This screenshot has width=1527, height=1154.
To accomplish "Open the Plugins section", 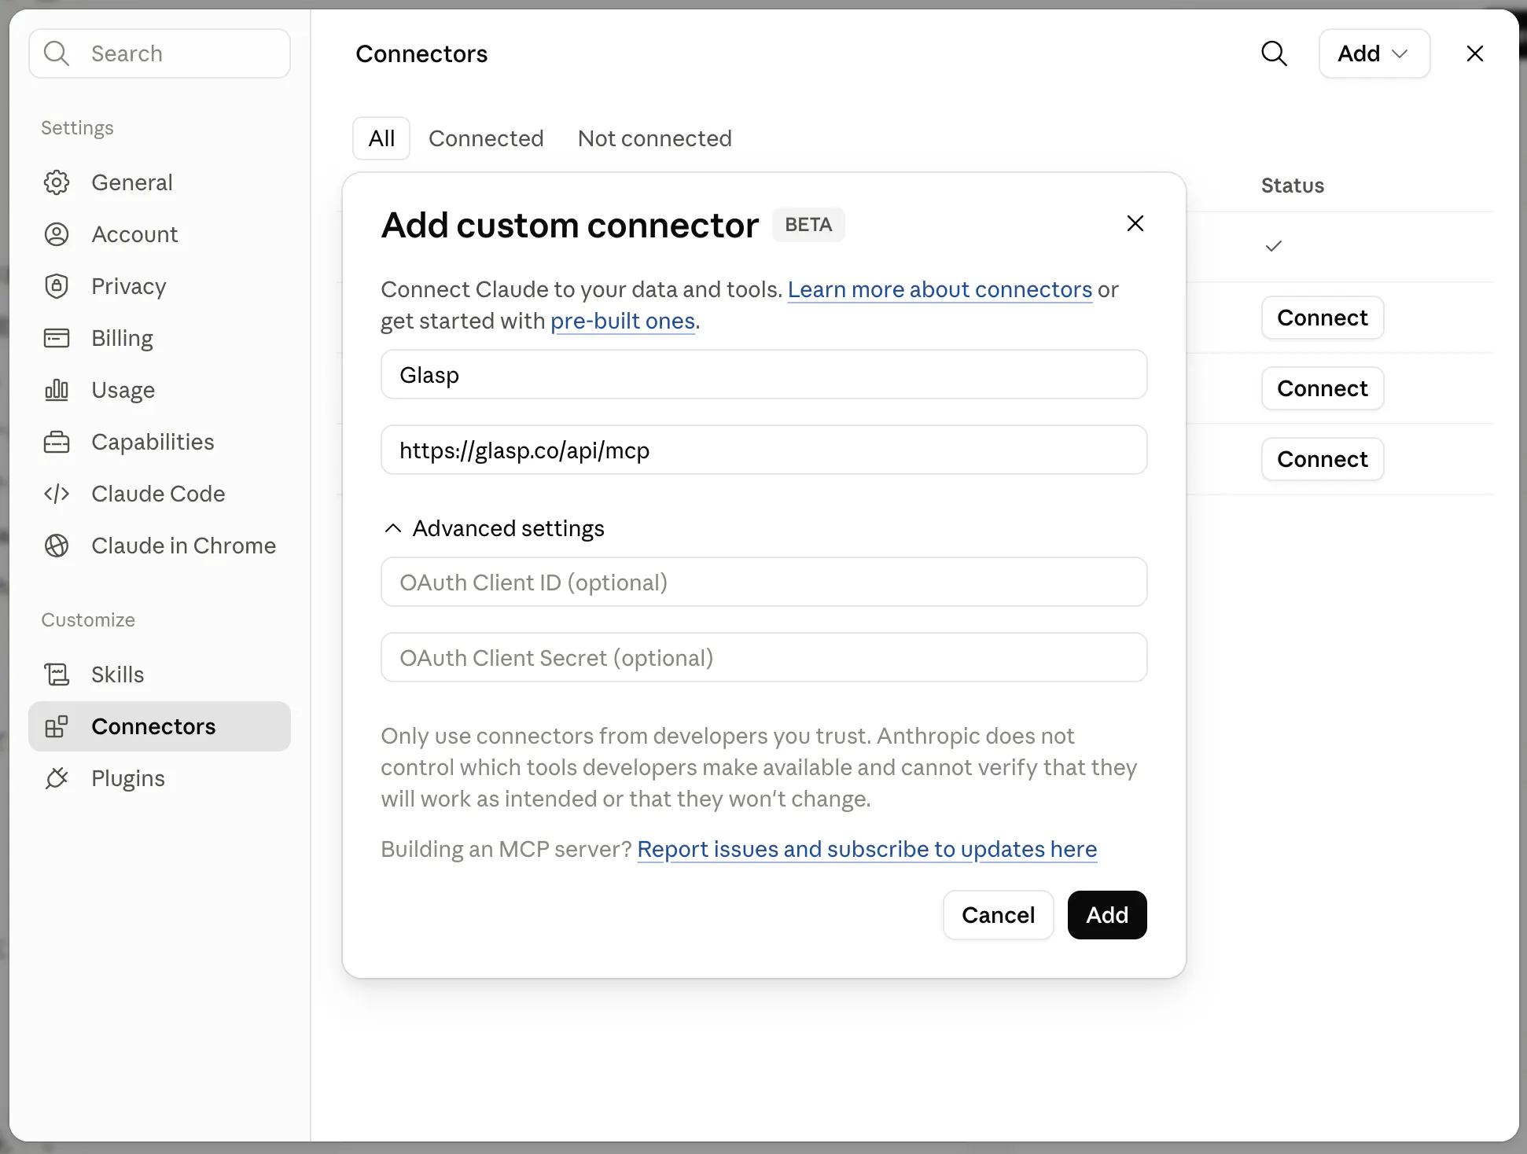I will coord(160,778).
